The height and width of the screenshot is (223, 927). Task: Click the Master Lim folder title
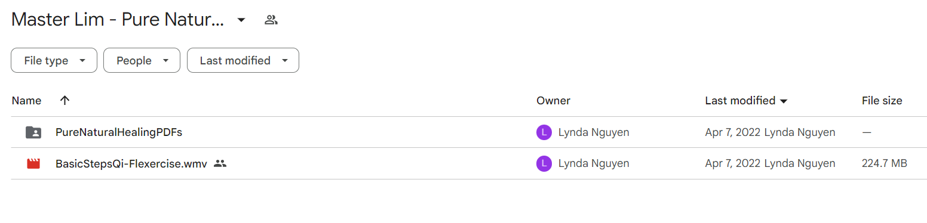click(118, 20)
